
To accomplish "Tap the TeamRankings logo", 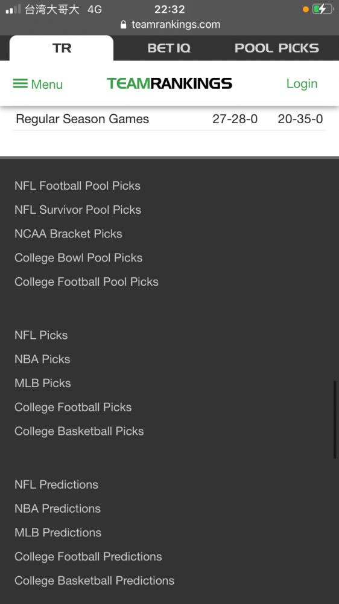I will [169, 83].
